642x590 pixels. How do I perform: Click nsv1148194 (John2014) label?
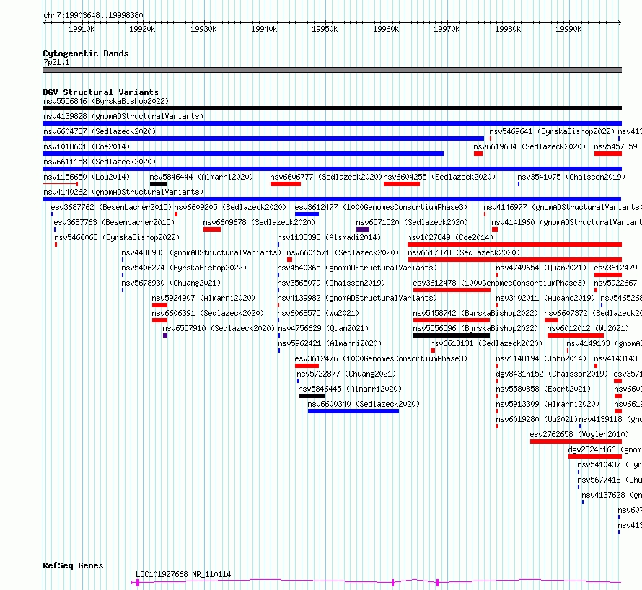pyautogui.click(x=541, y=358)
